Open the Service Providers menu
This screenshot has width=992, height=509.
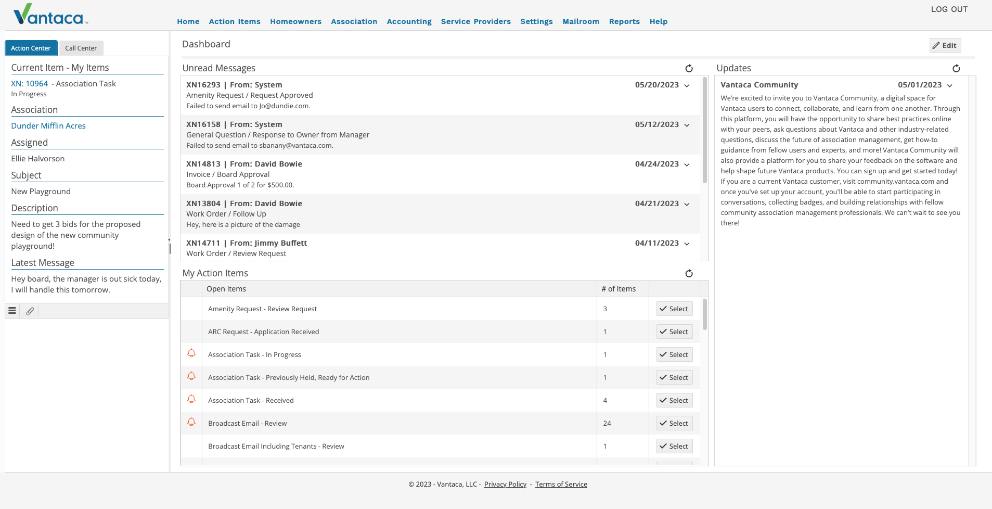pyautogui.click(x=475, y=21)
